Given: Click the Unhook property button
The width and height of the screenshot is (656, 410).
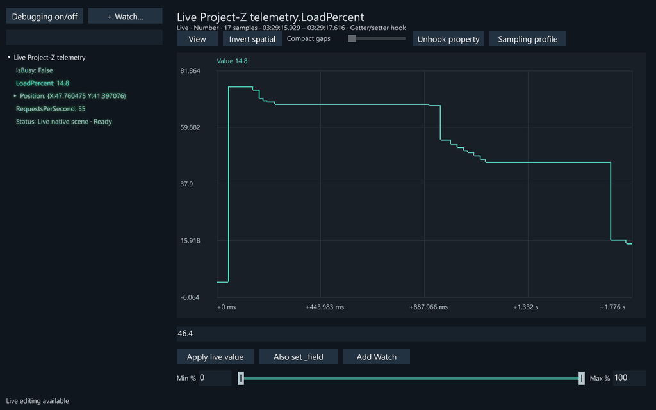Looking at the screenshot, I should 448,39.
